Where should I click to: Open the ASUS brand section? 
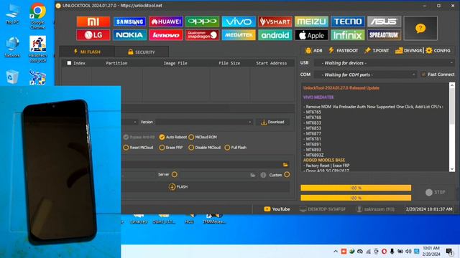click(384, 21)
